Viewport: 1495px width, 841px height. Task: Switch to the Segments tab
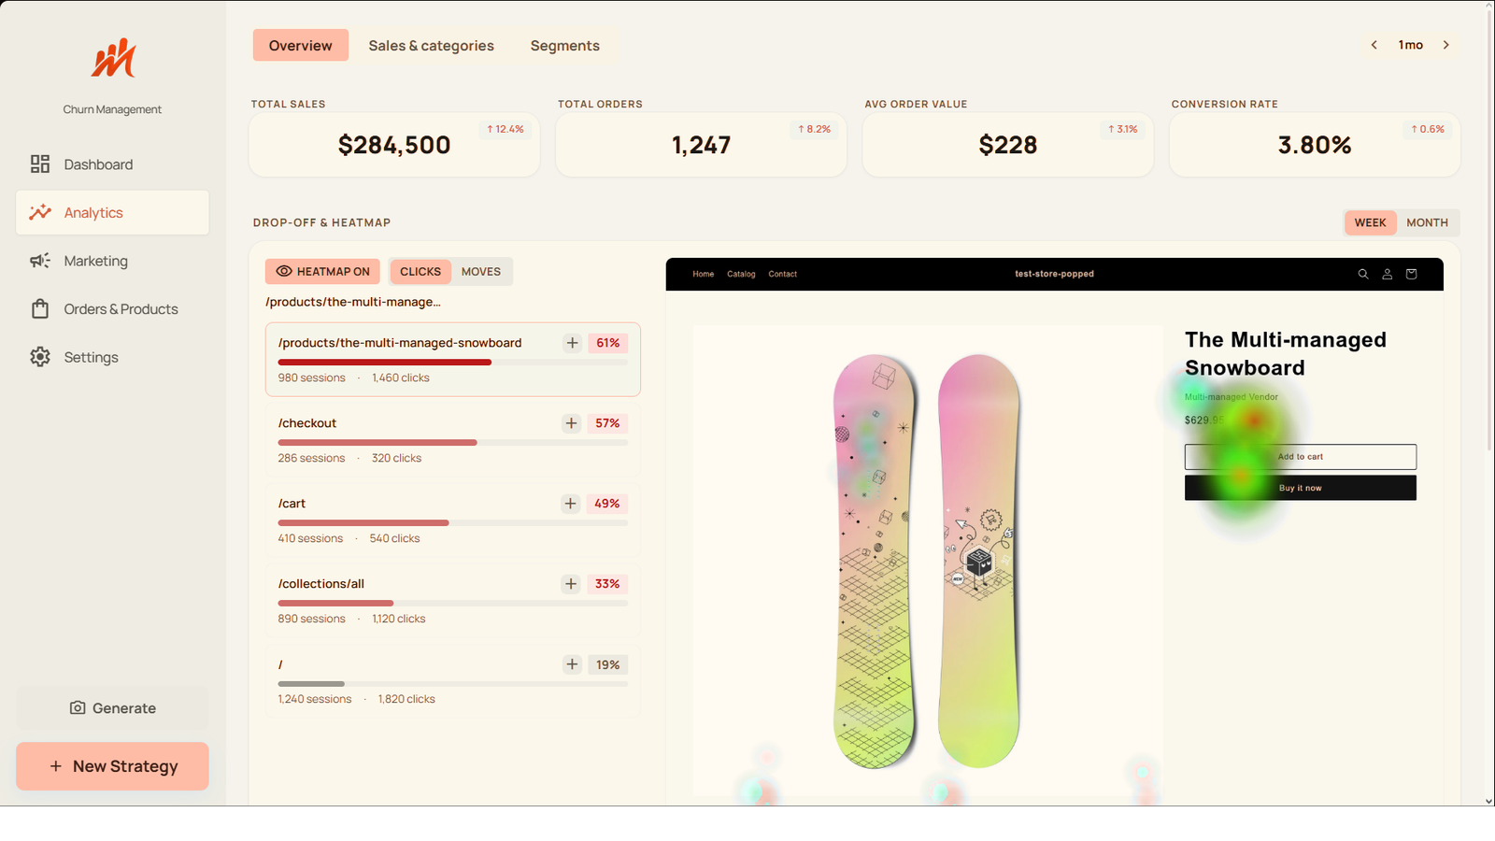tap(565, 46)
